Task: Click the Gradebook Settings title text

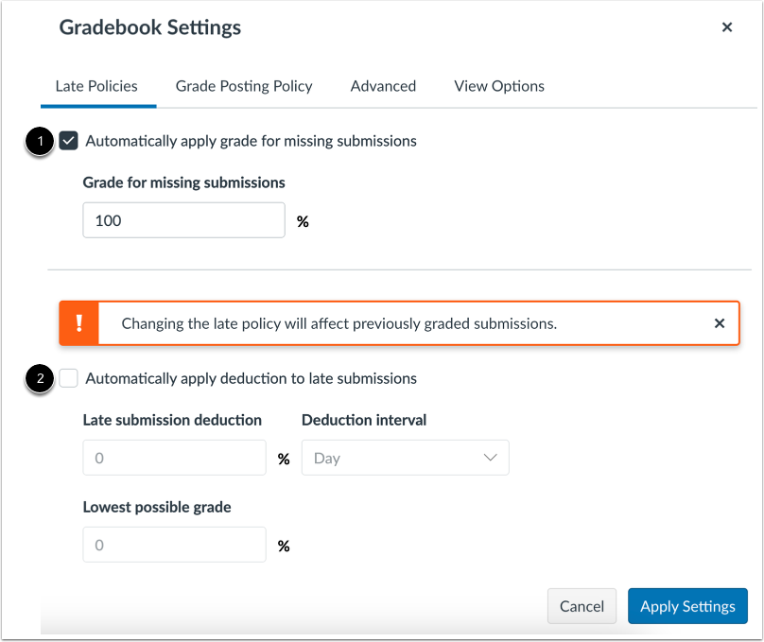Action: (150, 27)
